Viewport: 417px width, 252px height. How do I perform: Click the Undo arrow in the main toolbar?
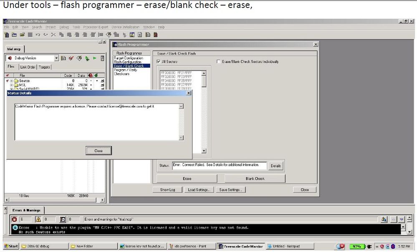coord(38,35)
